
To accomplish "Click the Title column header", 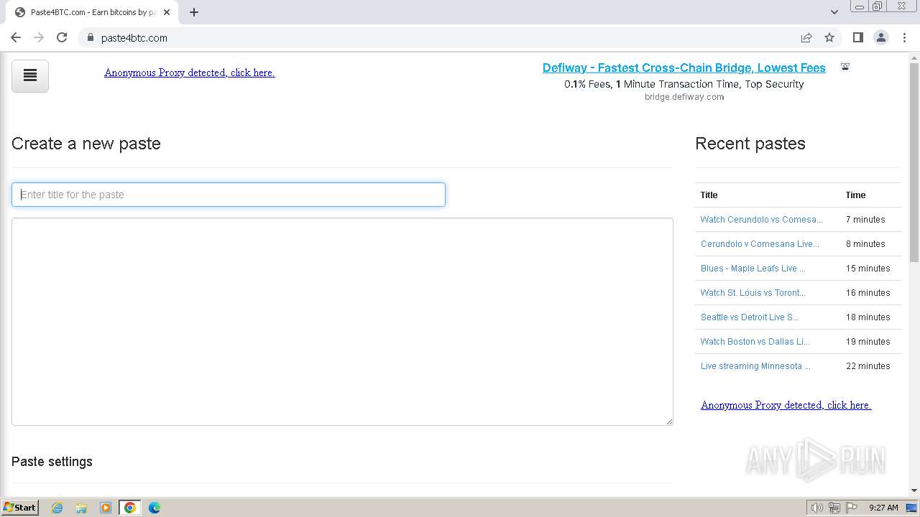I will pos(709,195).
